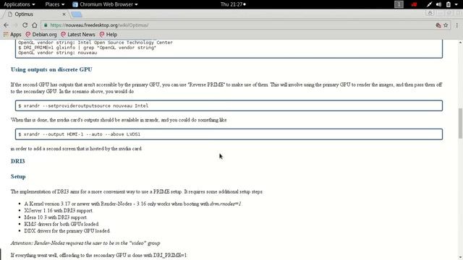Image resolution: width=463 pixels, height=260 pixels.
Task: Click the italic 'Attention: Render-Nodes requires' note
Action: 85,243
